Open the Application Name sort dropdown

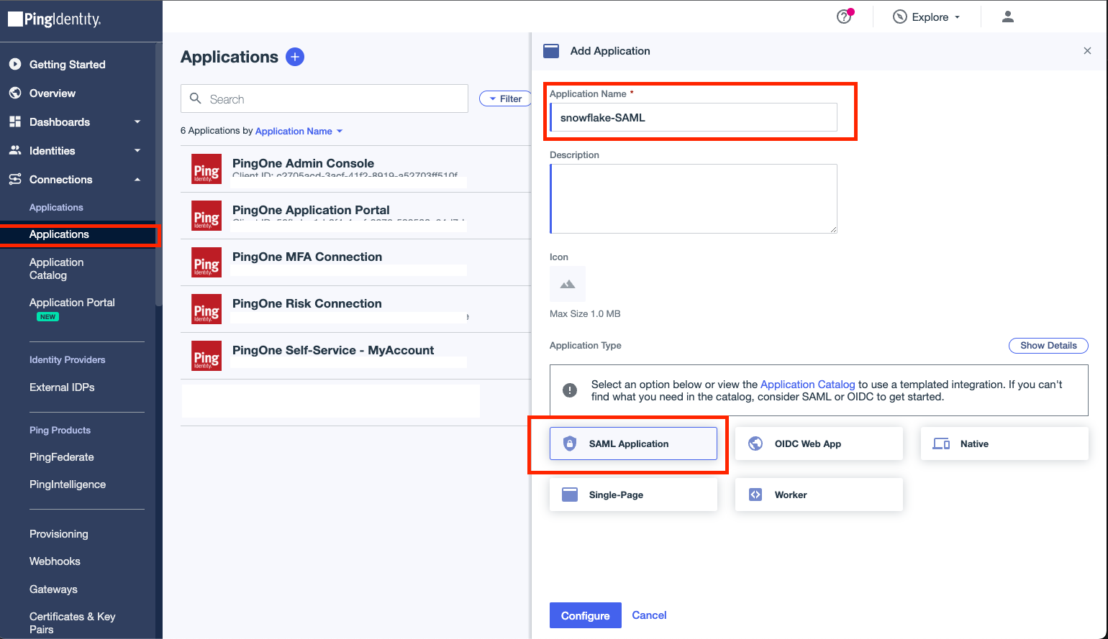297,131
